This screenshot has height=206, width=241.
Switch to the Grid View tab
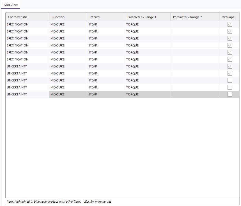pos(11,5)
